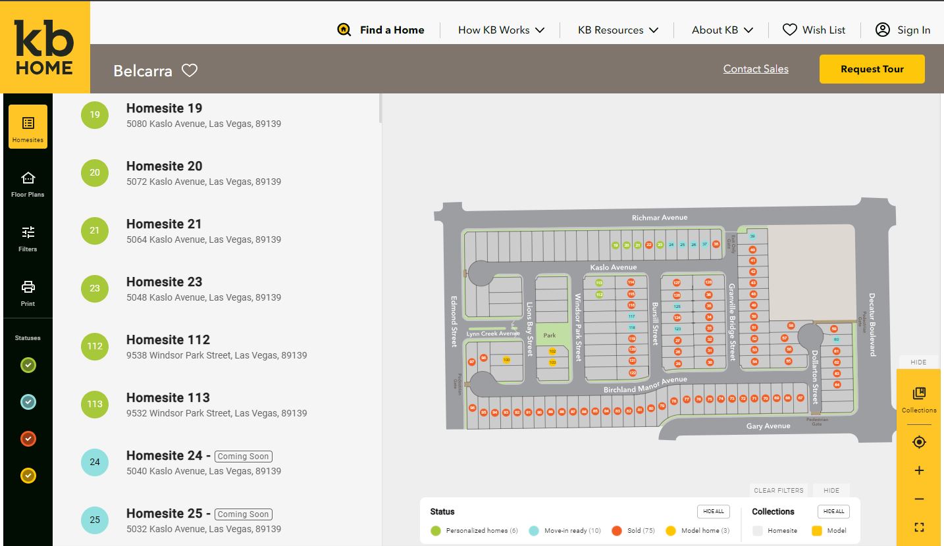This screenshot has height=546, width=944.
Task: Select Homesite 24 Coming Soon in the list
Action: (x=217, y=462)
